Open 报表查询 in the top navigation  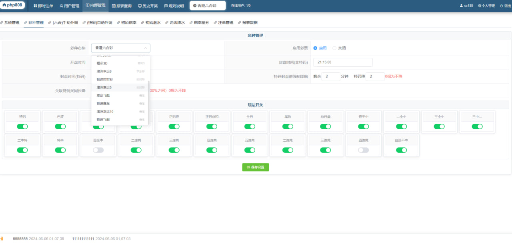(x=122, y=6)
